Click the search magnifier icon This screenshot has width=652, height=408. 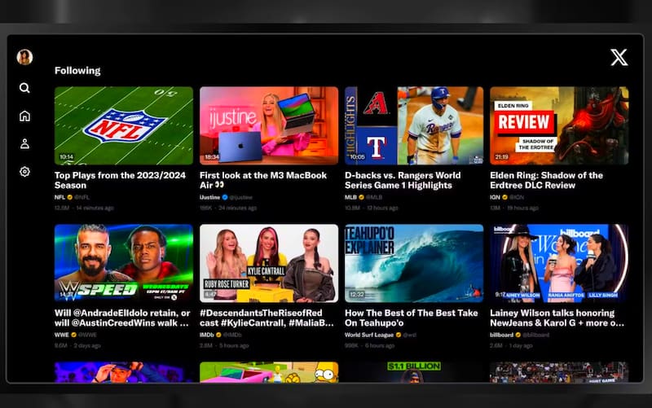click(24, 88)
